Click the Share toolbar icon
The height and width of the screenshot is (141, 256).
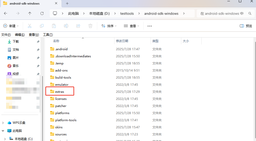pos(78,26)
